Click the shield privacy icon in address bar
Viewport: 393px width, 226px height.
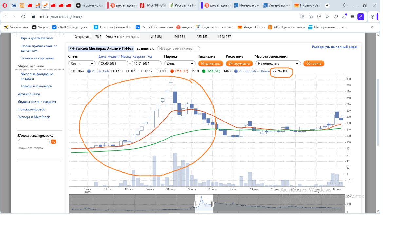click(319, 17)
